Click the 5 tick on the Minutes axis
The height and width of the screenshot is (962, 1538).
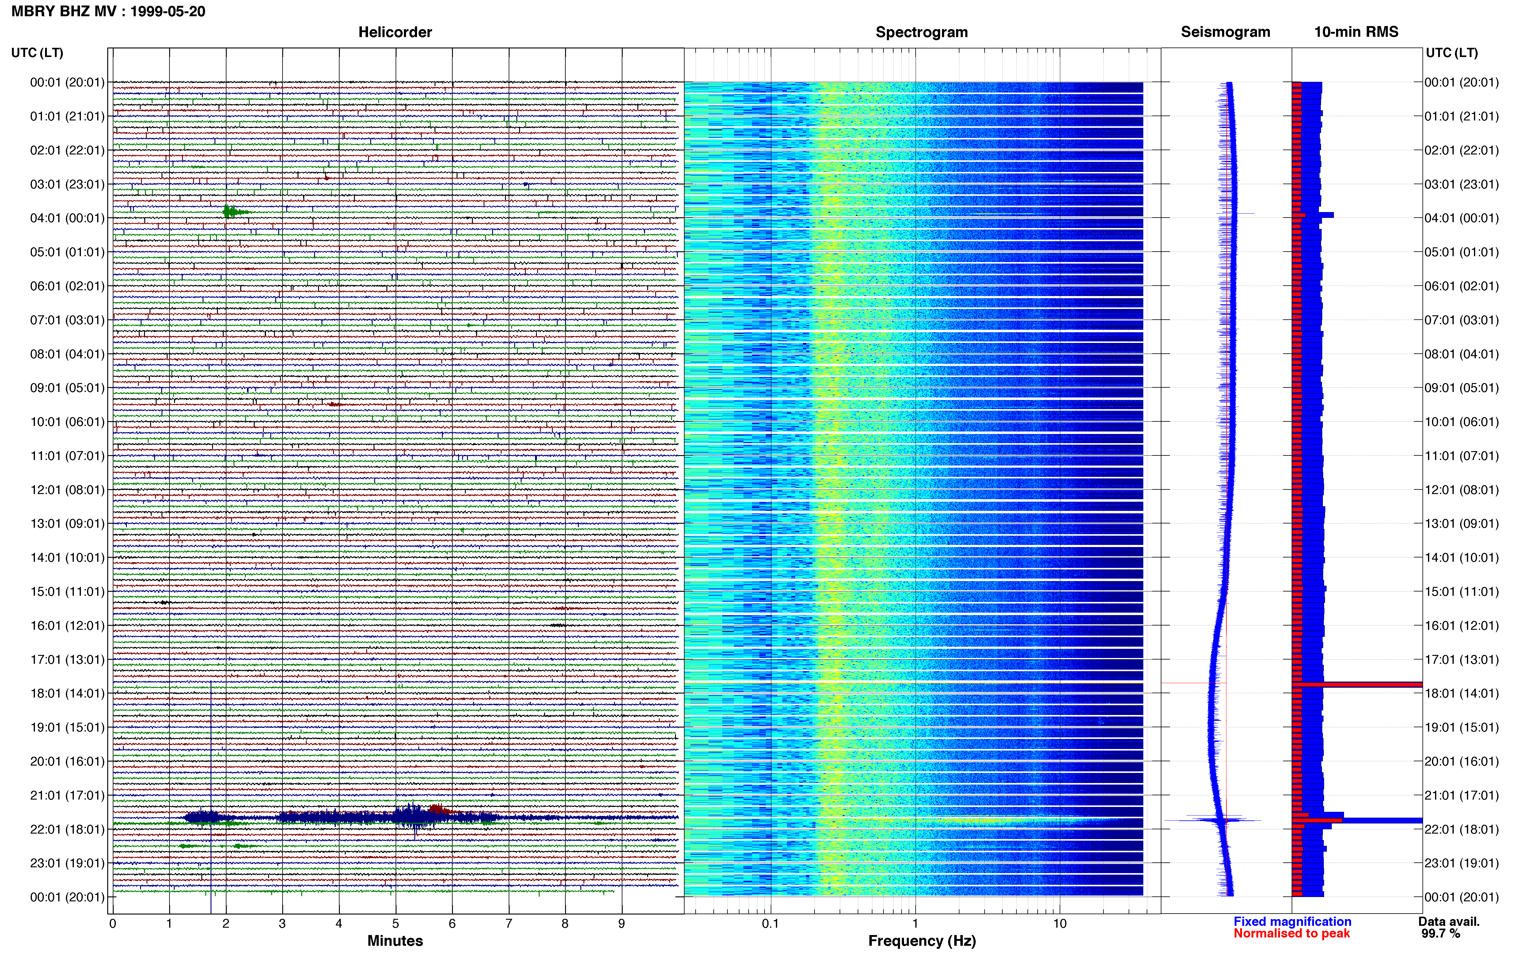pos(396,924)
